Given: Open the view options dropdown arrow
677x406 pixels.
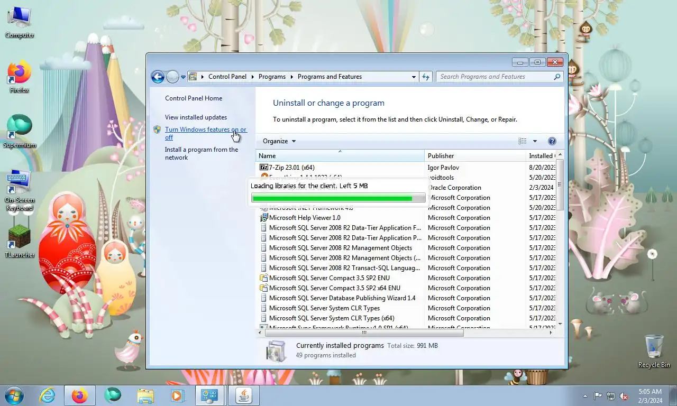Looking at the screenshot, I should pos(535,141).
